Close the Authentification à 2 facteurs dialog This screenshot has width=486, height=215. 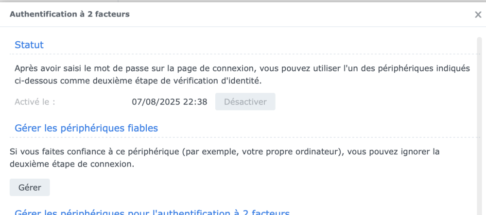pos(478,15)
